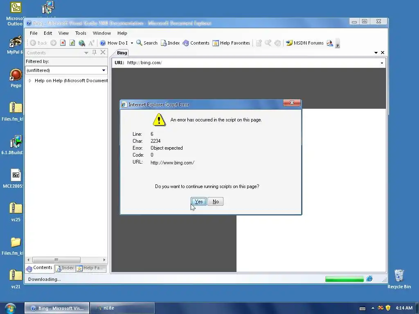419x314 pixels.
Task: Open the Edit menu
Action: coord(48,33)
